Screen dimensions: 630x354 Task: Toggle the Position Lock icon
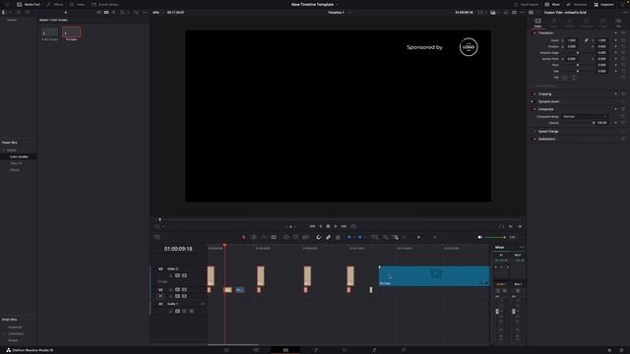[x=338, y=237]
